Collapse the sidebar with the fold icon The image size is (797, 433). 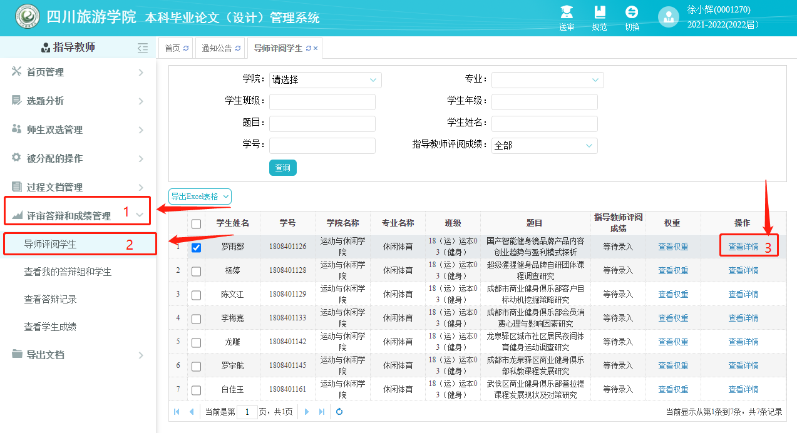pos(143,48)
